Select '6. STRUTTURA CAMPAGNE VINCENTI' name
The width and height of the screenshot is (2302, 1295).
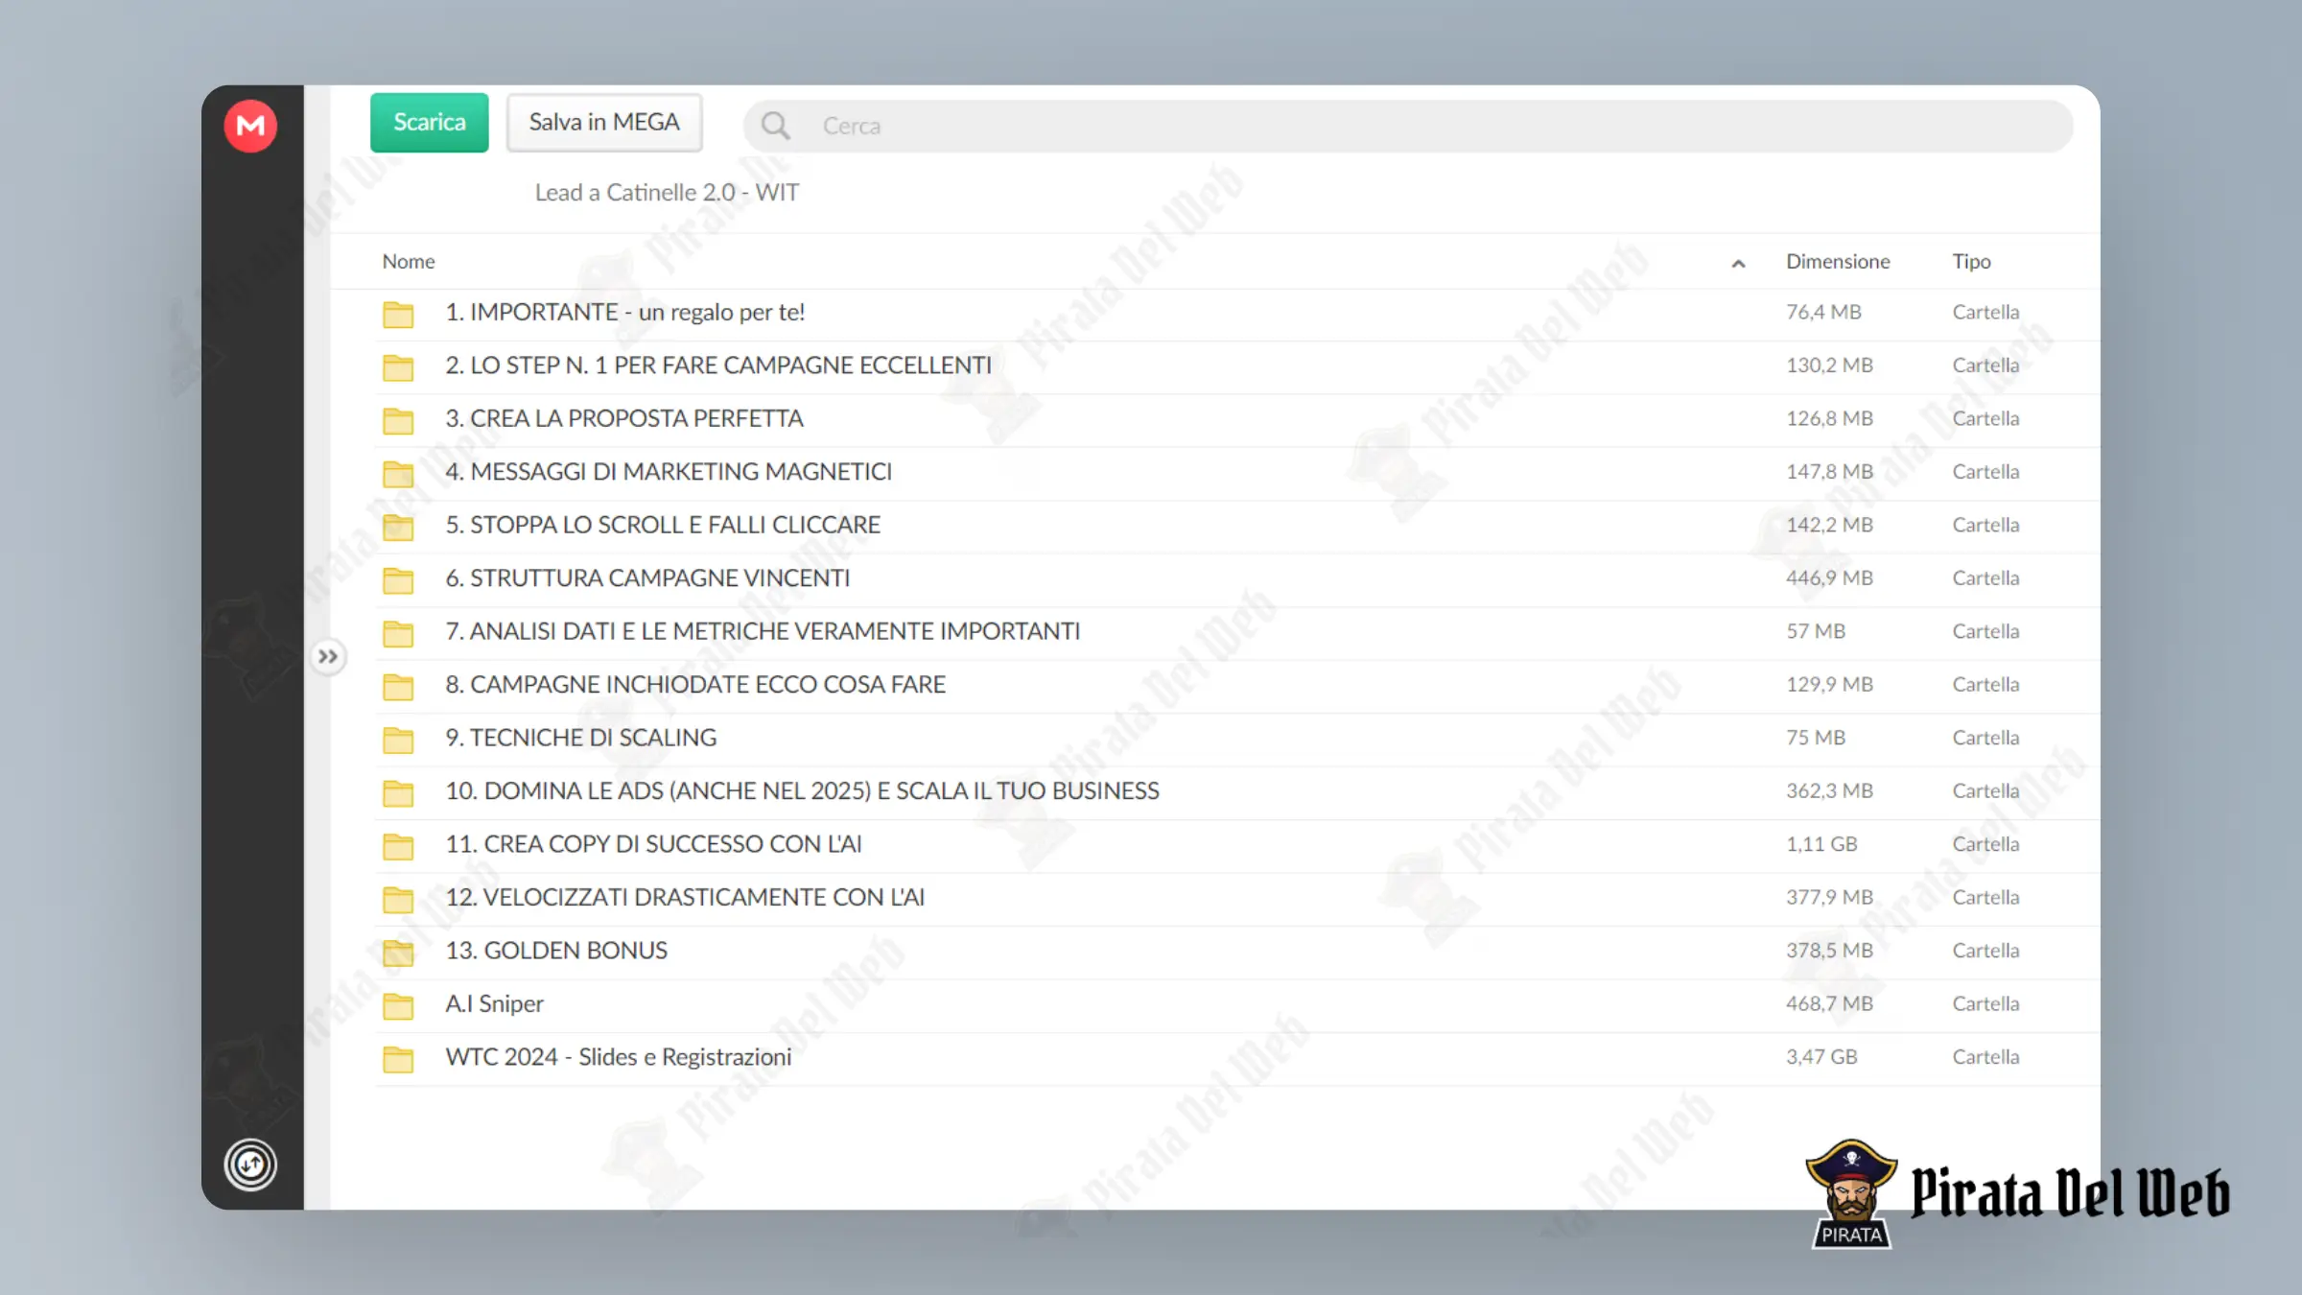point(647,578)
